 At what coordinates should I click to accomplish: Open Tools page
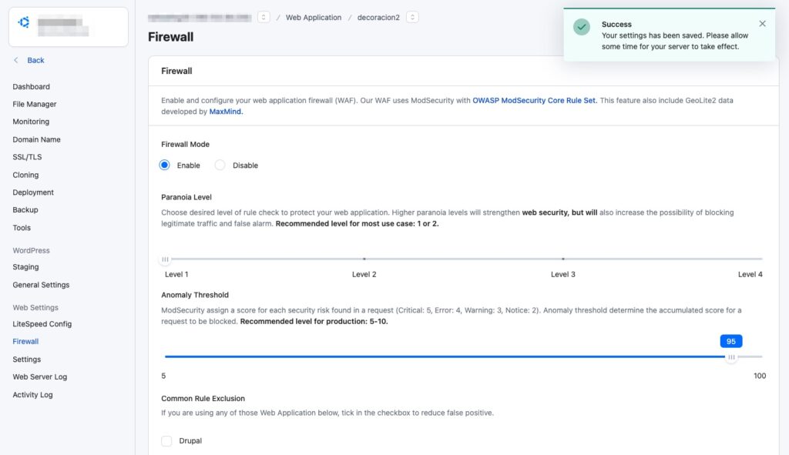tap(22, 228)
